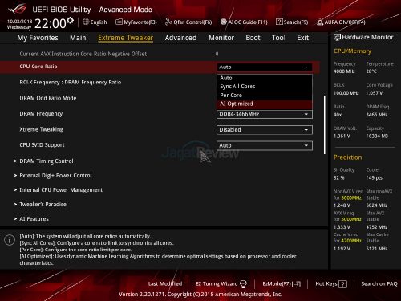
Task: Open the Qfan Control(F6) fan icon
Action: (x=168, y=22)
